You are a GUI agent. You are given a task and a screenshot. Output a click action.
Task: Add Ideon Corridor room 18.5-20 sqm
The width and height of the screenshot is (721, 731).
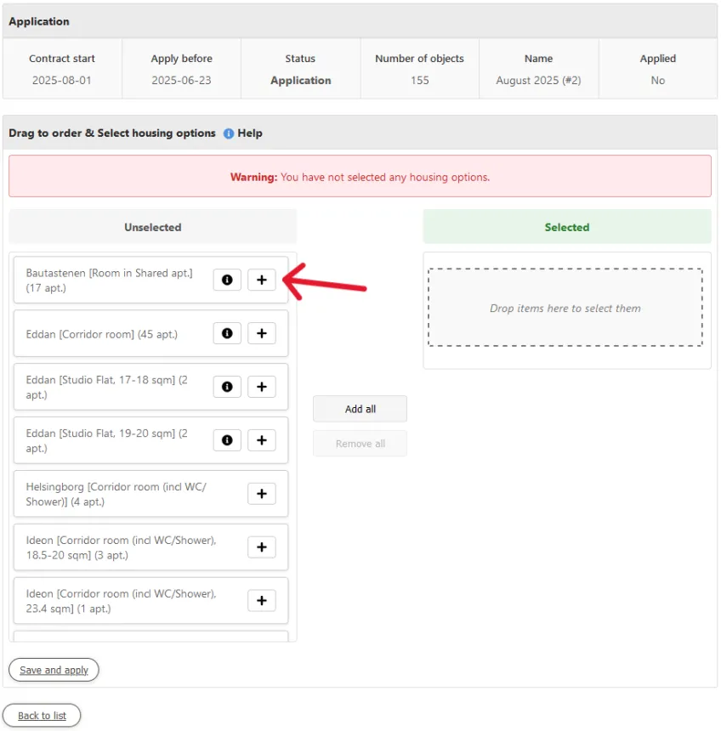pyautogui.click(x=262, y=547)
